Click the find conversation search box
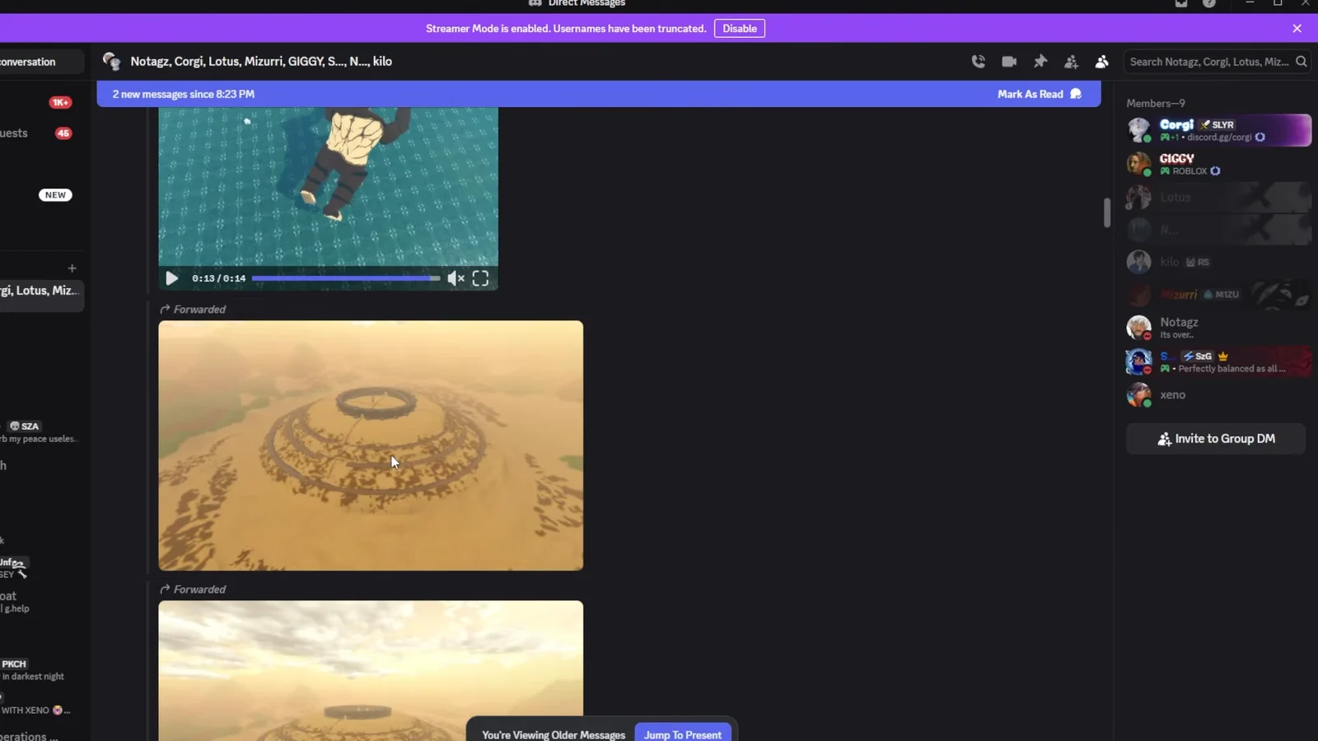The height and width of the screenshot is (741, 1318). click(41, 62)
